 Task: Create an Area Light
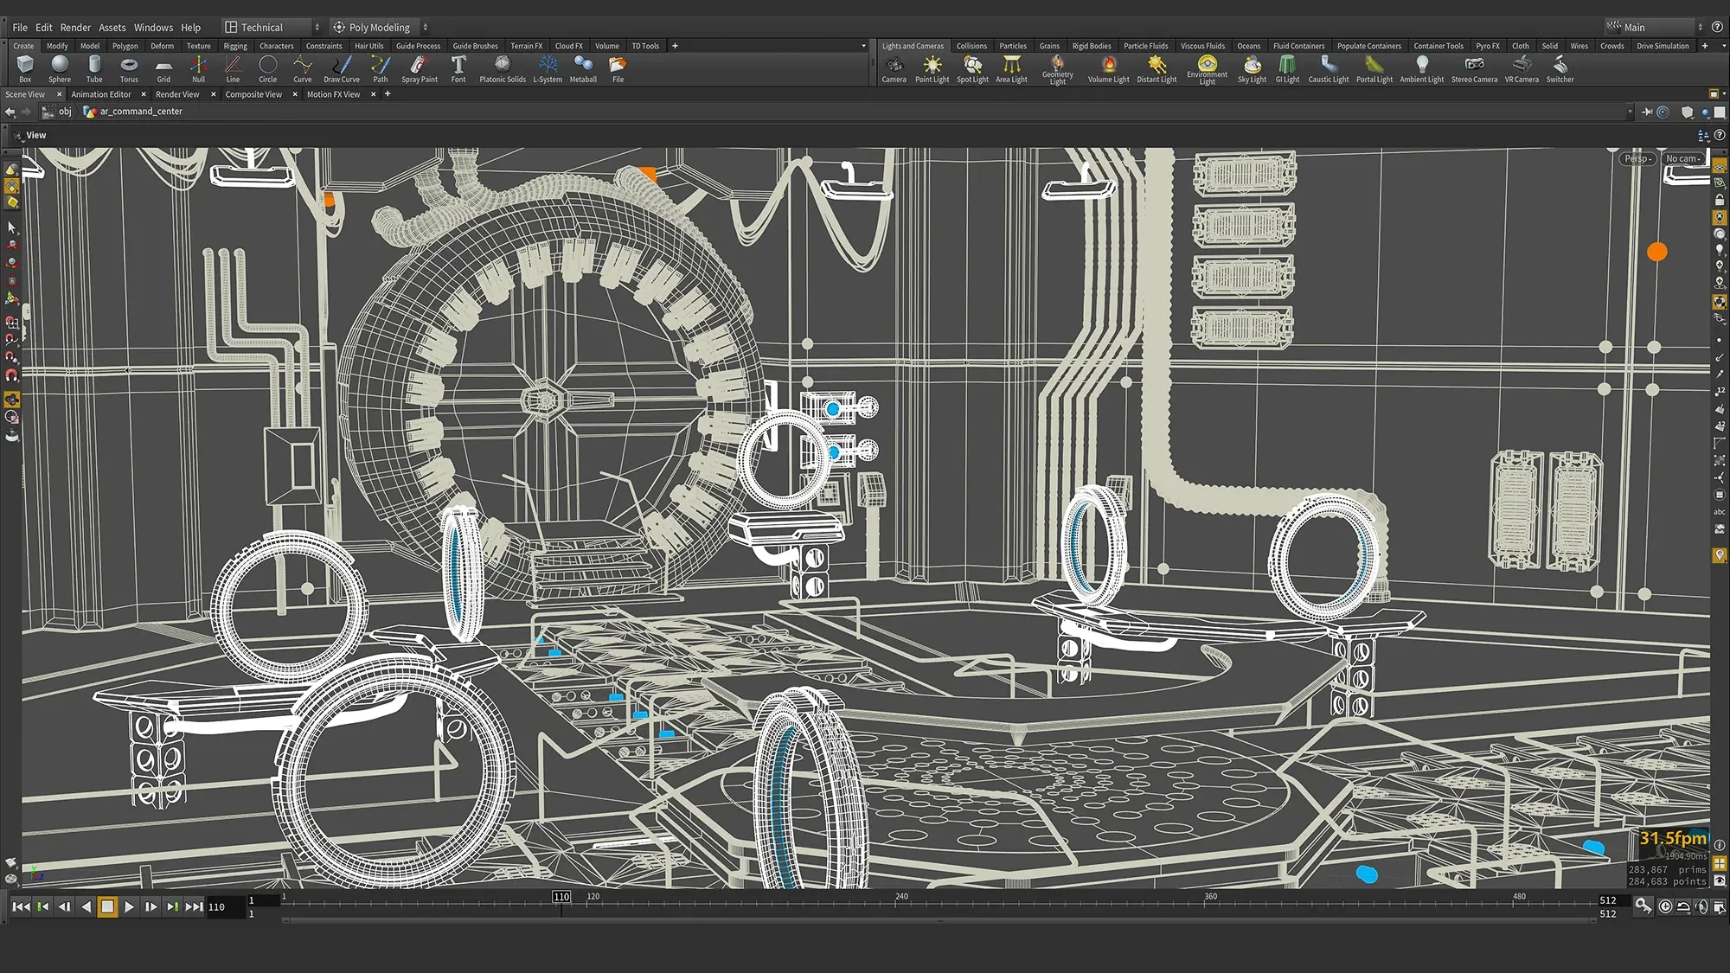pyautogui.click(x=1011, y=68)
